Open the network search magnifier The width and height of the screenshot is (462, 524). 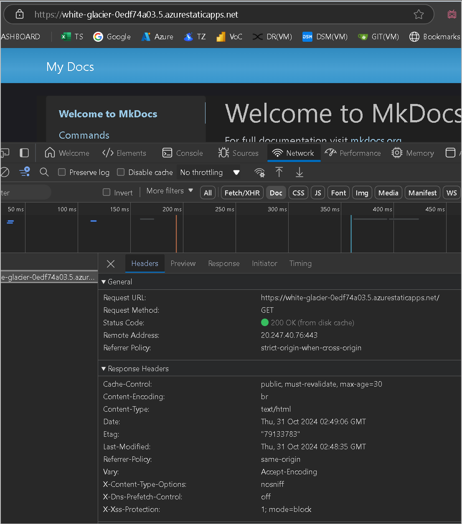pyautogui.click(x=44, y=172)
